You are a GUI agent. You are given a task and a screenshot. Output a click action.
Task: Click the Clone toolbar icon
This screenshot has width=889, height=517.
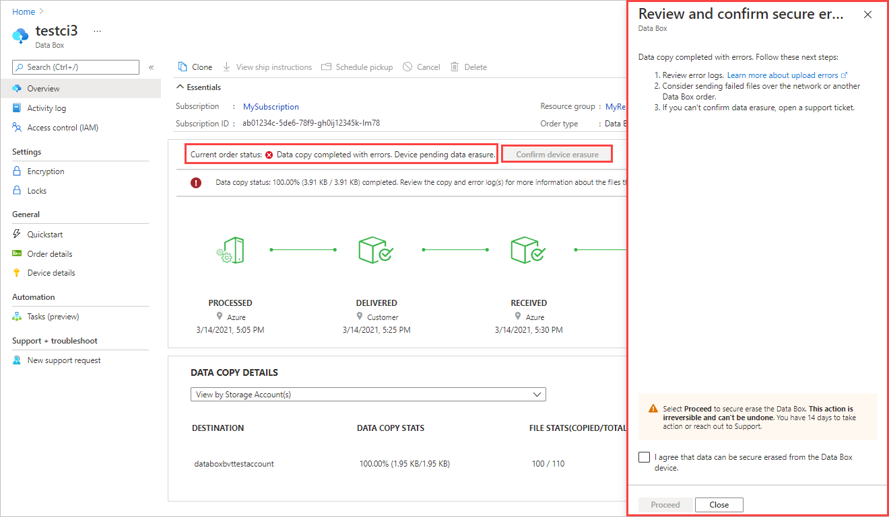click(183, 67)
